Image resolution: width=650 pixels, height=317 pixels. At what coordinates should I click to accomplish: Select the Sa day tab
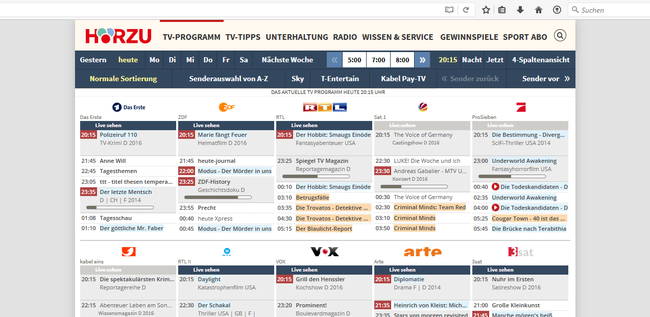[x=244, y=60]
